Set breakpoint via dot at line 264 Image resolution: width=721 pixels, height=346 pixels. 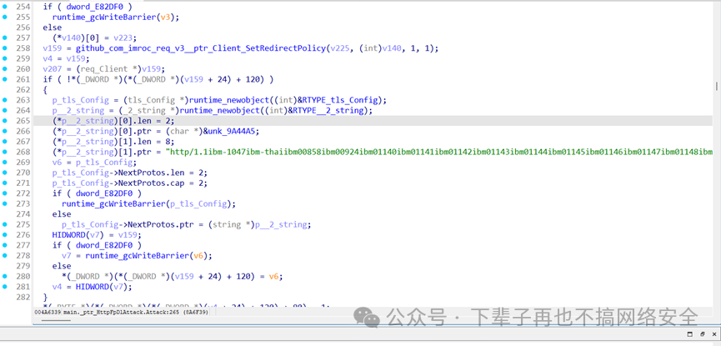pos(5,110)
